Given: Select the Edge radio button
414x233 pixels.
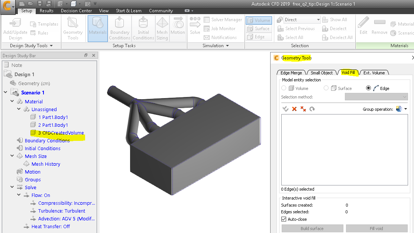Looking at the screenshot, I should [368, 88].
